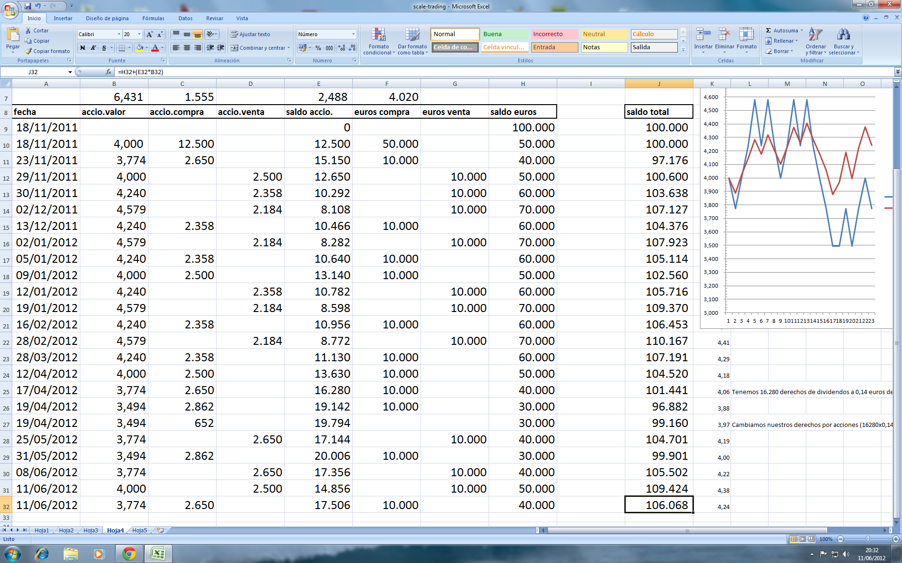The width and height of the screenshot is (902, 563).
Task: Switch to the Fórmulas ribbon tab
Action: (153, 18)
